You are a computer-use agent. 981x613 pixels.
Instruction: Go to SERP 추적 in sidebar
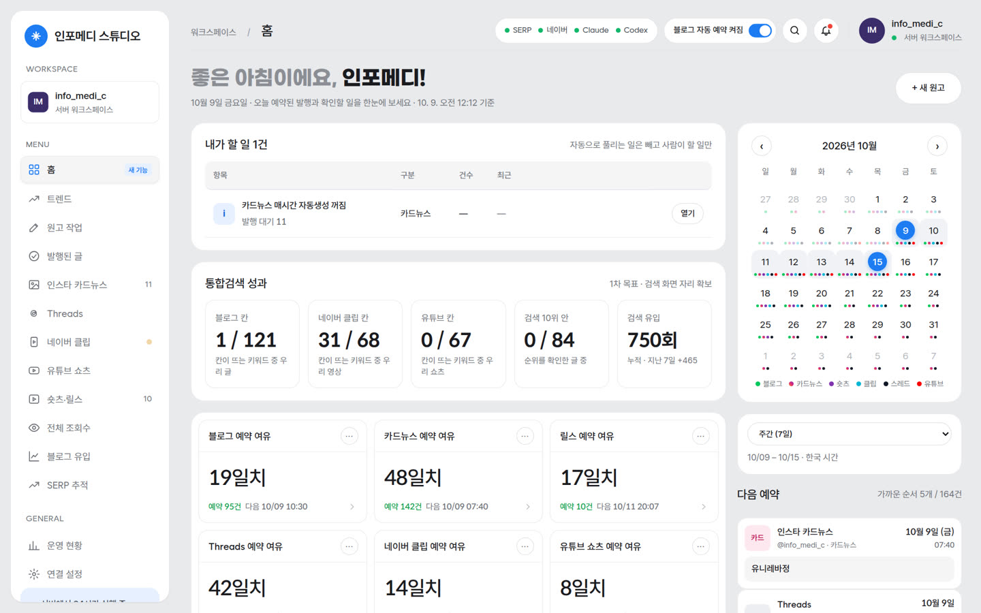tap(90, 485)
